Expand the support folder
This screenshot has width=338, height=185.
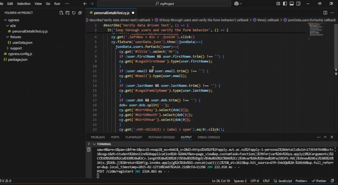(x=16, y=48)
